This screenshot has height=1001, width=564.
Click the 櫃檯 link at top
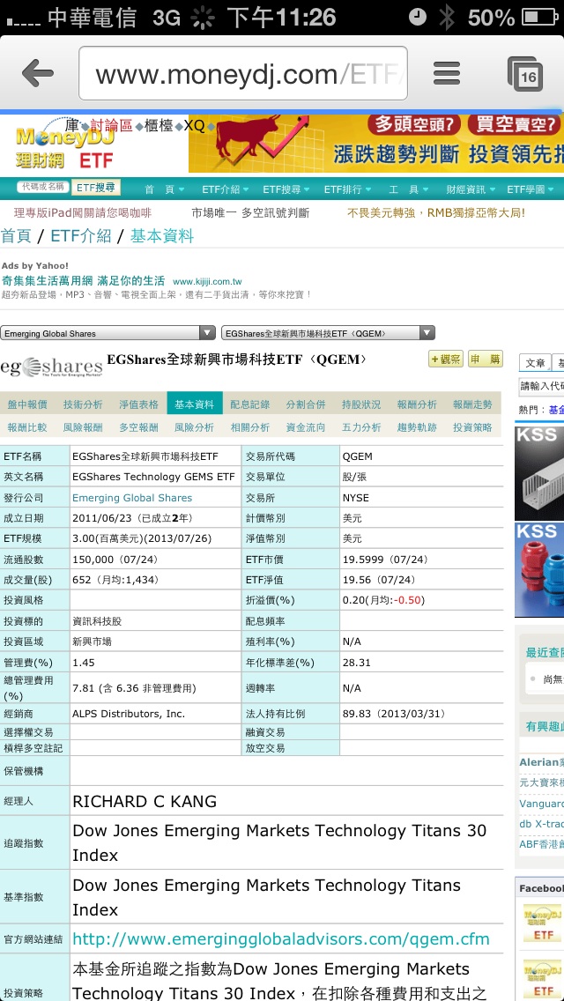click(x=159, y=126)
